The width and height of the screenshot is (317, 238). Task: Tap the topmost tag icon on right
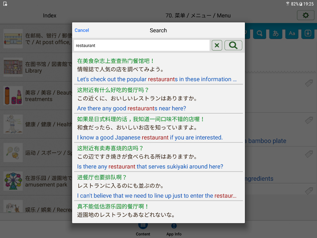click(309, 83)
